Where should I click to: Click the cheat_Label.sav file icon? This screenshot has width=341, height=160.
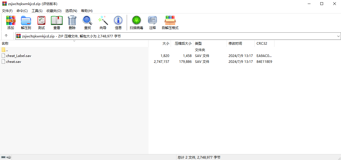click(3, 56)
